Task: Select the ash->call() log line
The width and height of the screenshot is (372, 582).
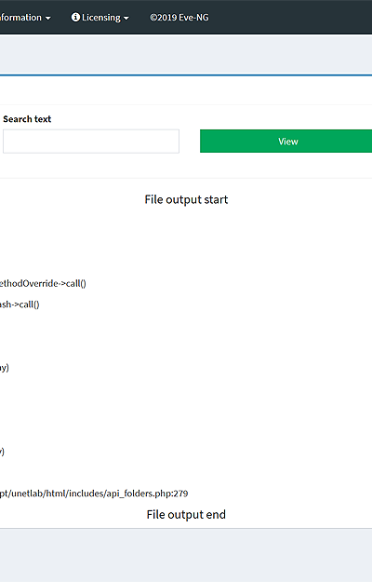Action: (x=20, y=305)
